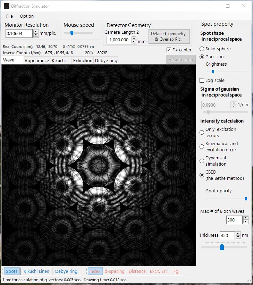Select Solid sphere spot shape
Viewport: 253px width, 285px height.
click(x=202, y=49)
